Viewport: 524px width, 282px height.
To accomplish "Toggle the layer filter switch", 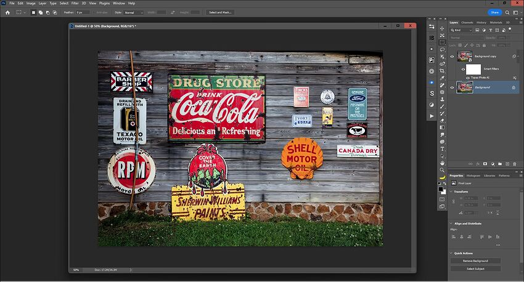I will click(510, 30).
